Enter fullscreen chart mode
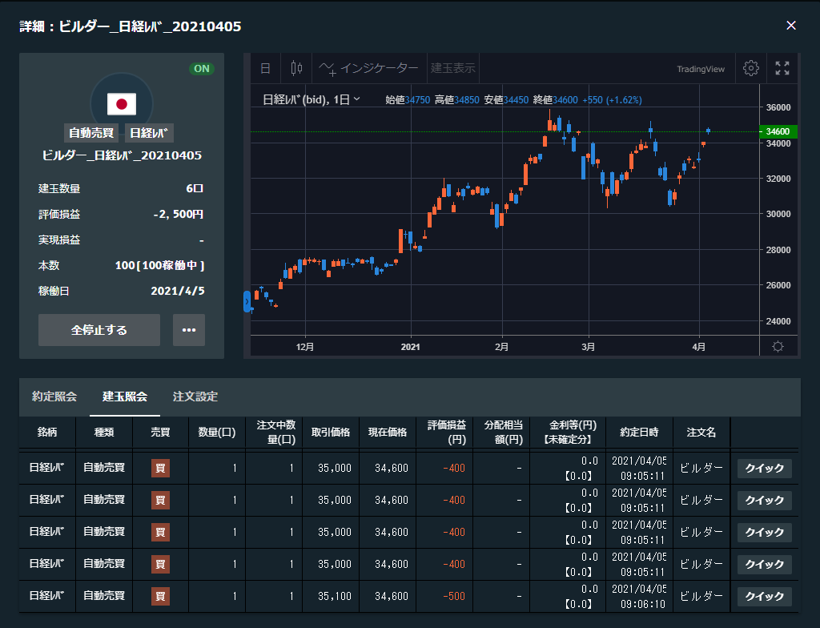The height and width of the screenshot is (628, 820). click(782, 68)
